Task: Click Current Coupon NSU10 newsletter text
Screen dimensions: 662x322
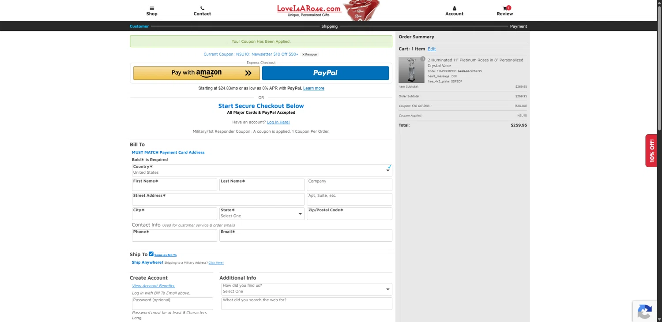Action: tap(251, 54)
